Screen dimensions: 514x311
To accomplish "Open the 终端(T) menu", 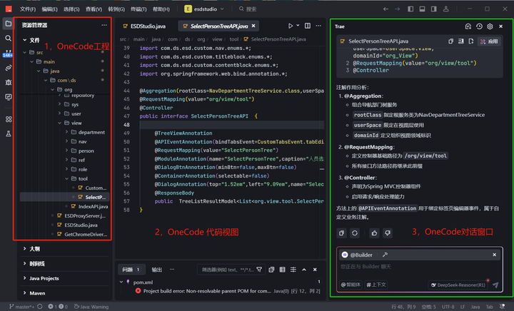I will (x=138, y=9).
